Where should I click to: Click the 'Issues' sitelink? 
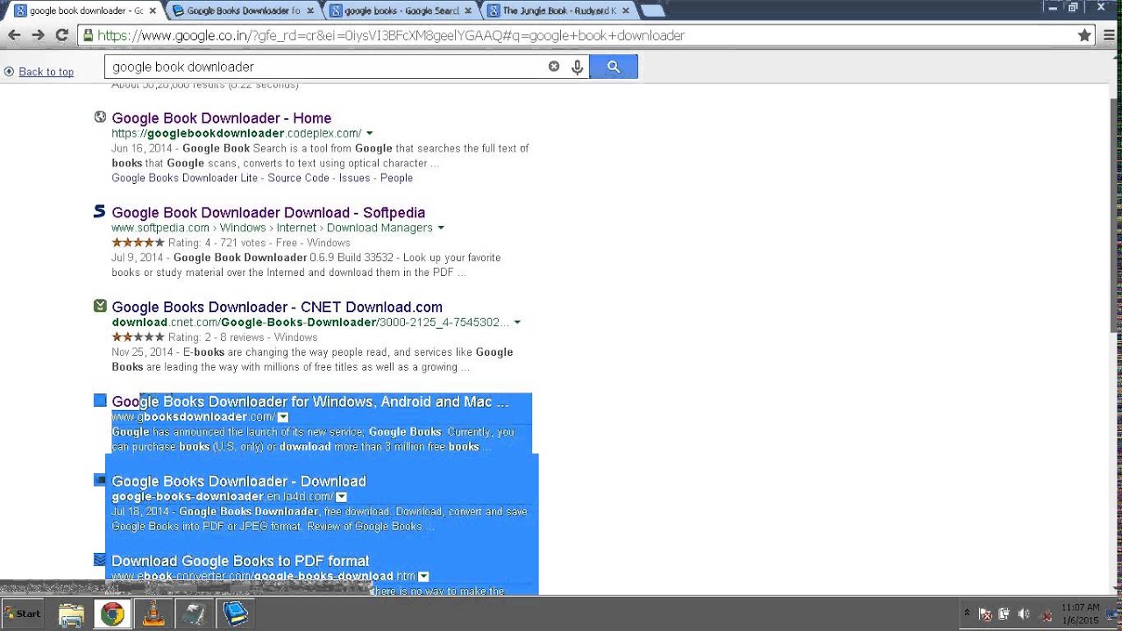[355, 178]
